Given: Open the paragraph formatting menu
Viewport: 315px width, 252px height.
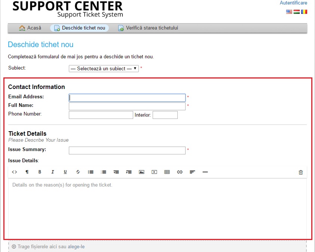Looking at the screenshot, I should coord(27,172).
